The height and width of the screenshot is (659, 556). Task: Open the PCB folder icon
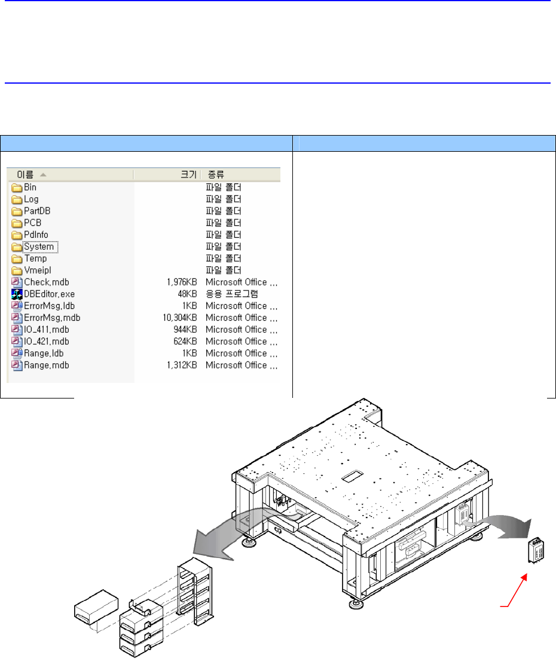[17, 223]
